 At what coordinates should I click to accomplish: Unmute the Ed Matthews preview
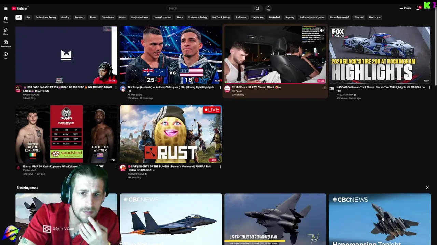tap(322, 31)
